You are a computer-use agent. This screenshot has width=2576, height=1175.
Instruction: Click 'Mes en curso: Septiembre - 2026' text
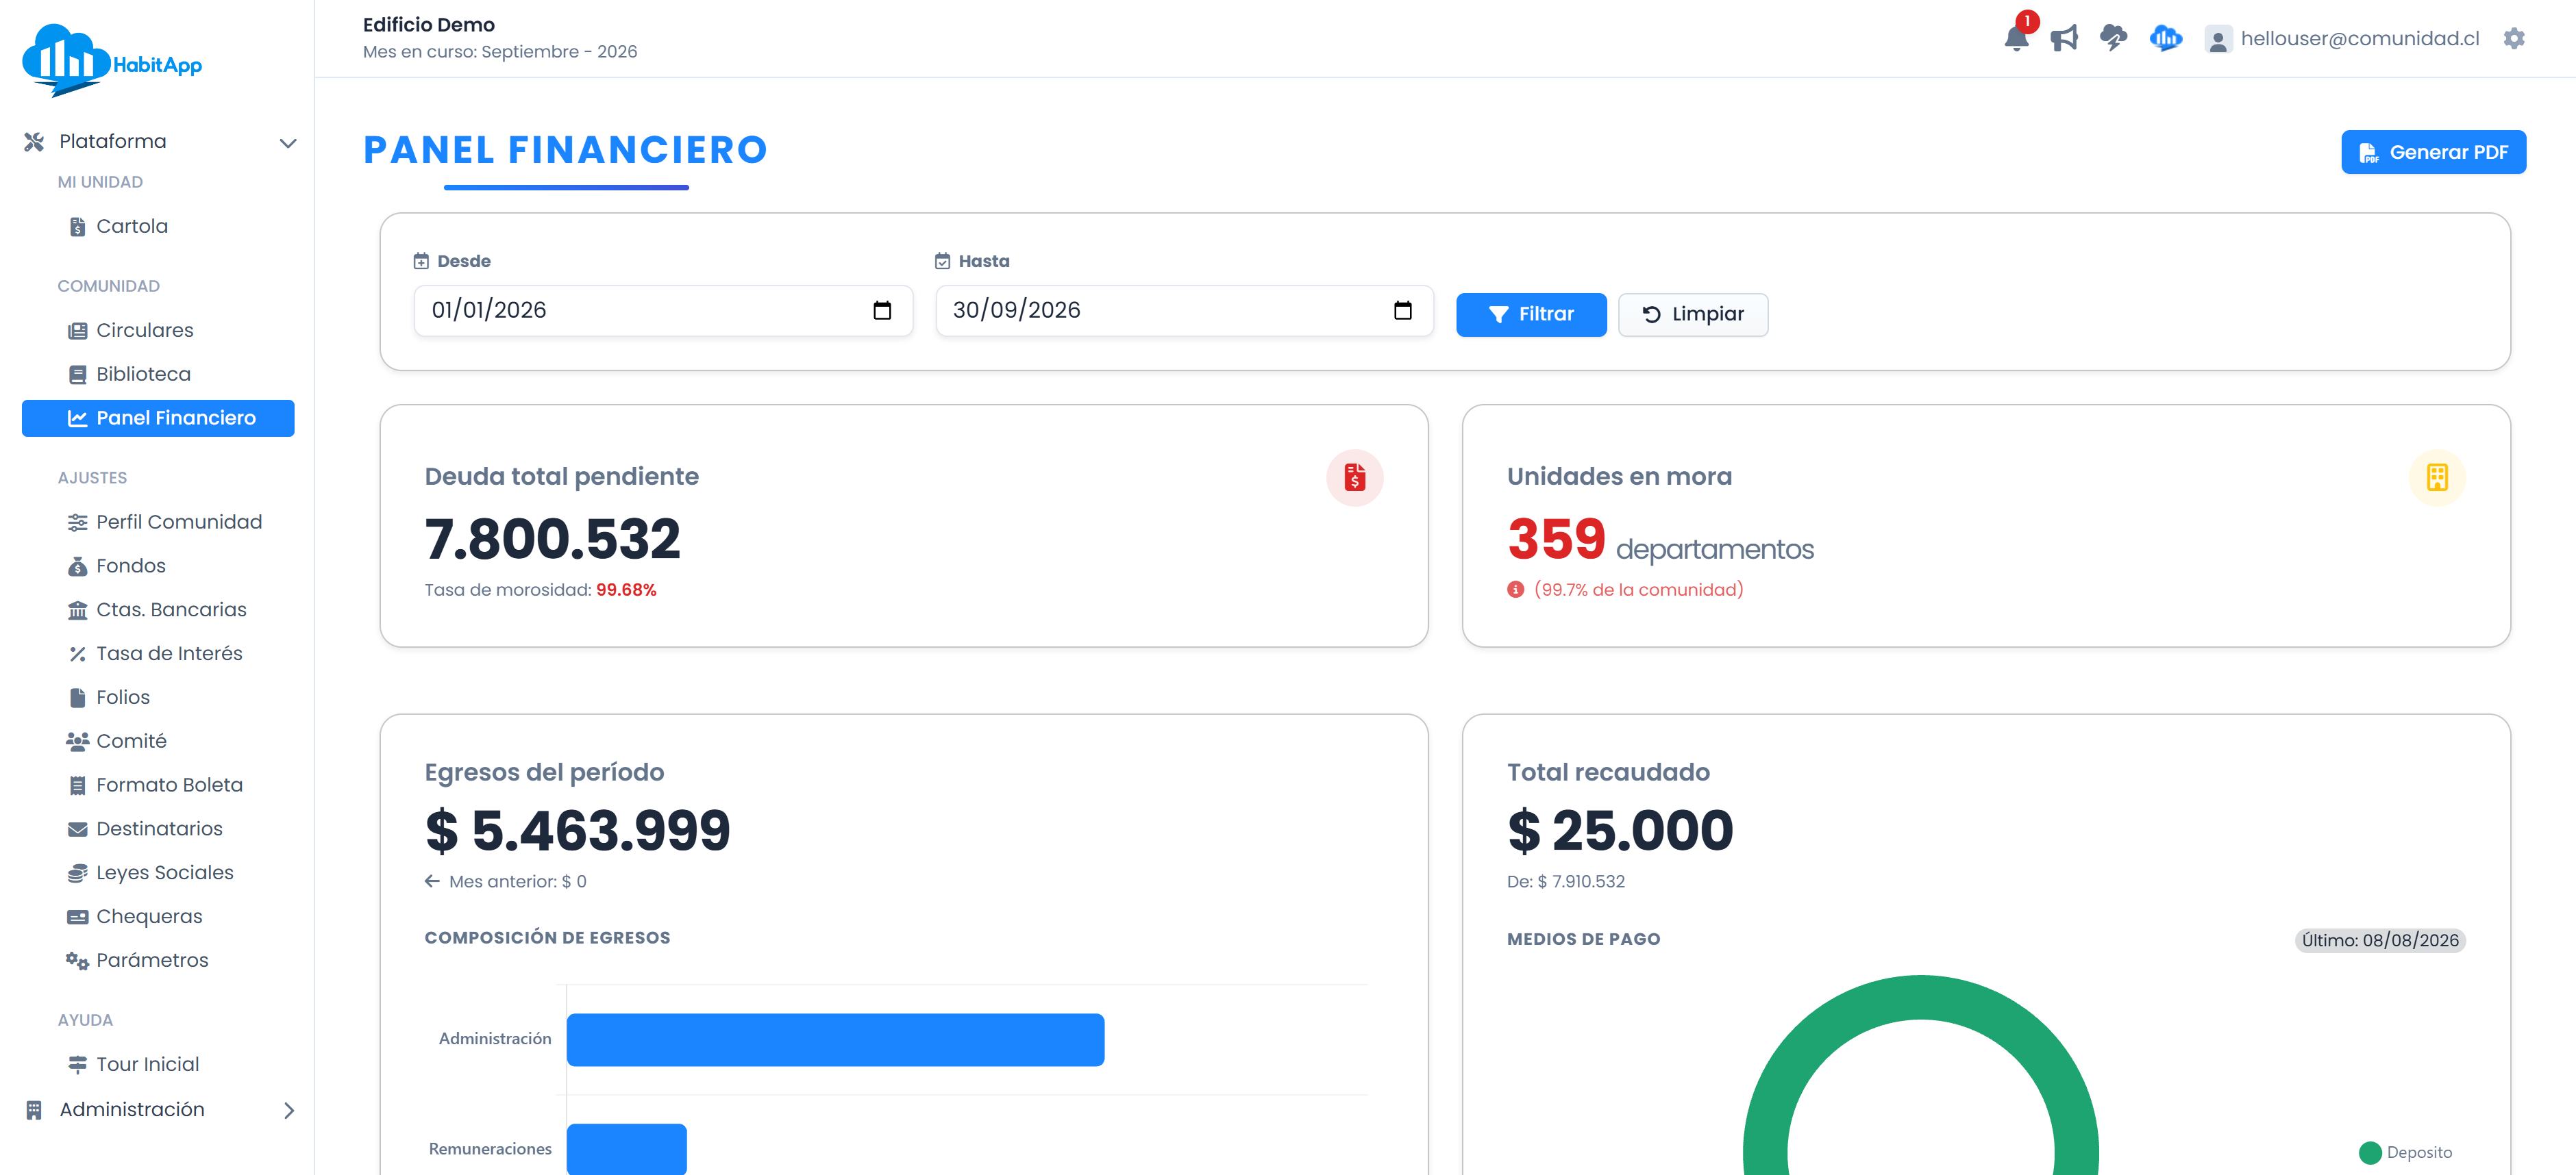500,52
